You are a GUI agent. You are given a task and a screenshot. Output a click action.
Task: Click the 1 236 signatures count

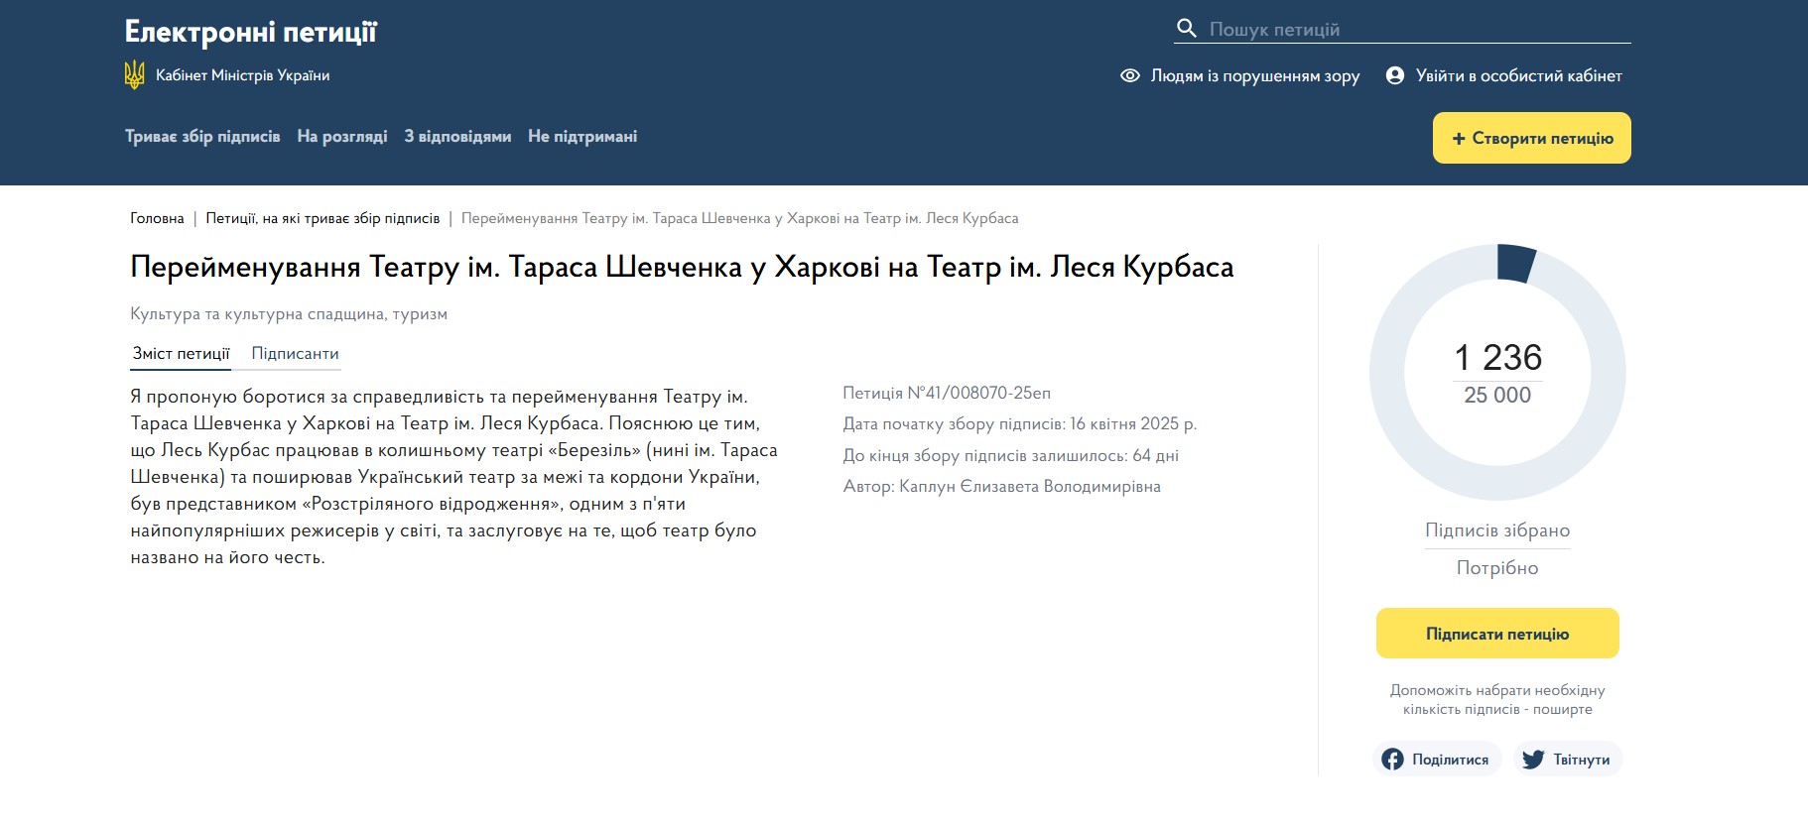point(1497,357)
